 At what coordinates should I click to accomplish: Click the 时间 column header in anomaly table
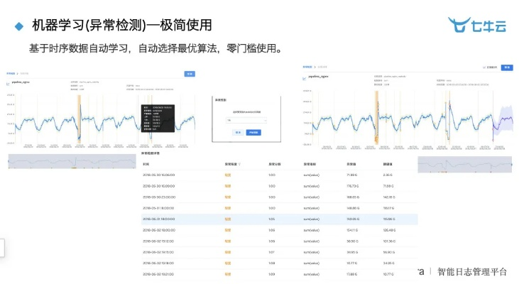(146, 163)
